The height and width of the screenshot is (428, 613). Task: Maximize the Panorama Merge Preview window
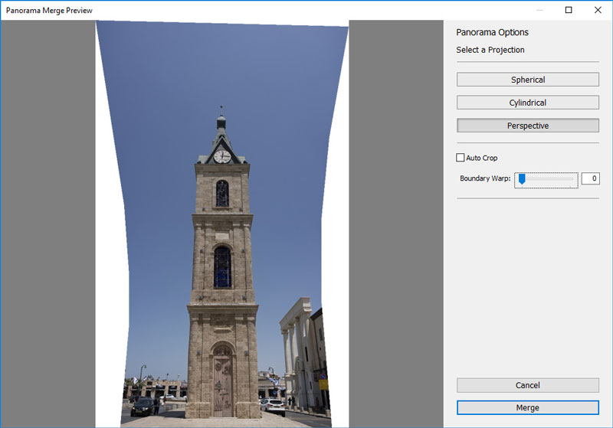pyautogui.click(x=569, y=11)
